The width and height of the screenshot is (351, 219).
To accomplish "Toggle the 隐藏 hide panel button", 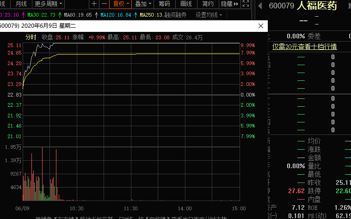I will 228,4.
